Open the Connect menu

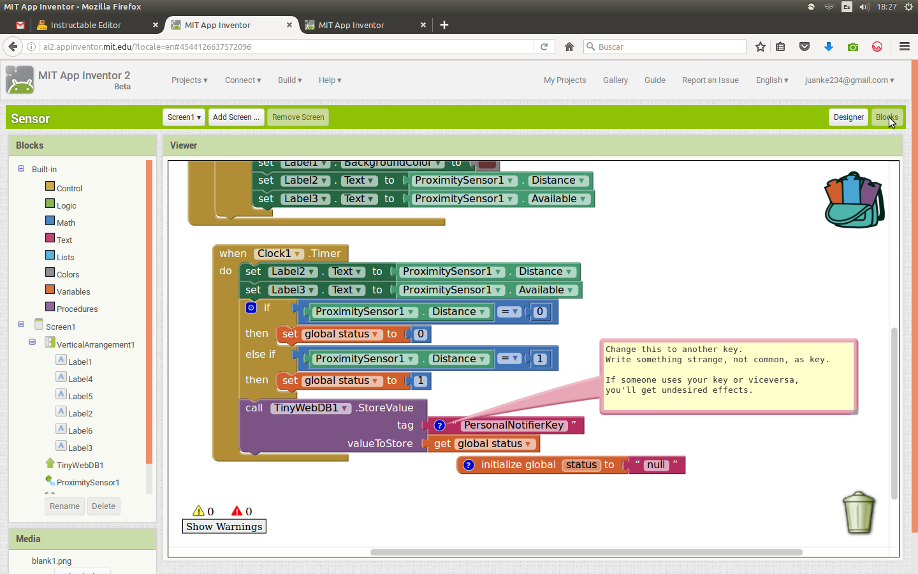point(243,80)
